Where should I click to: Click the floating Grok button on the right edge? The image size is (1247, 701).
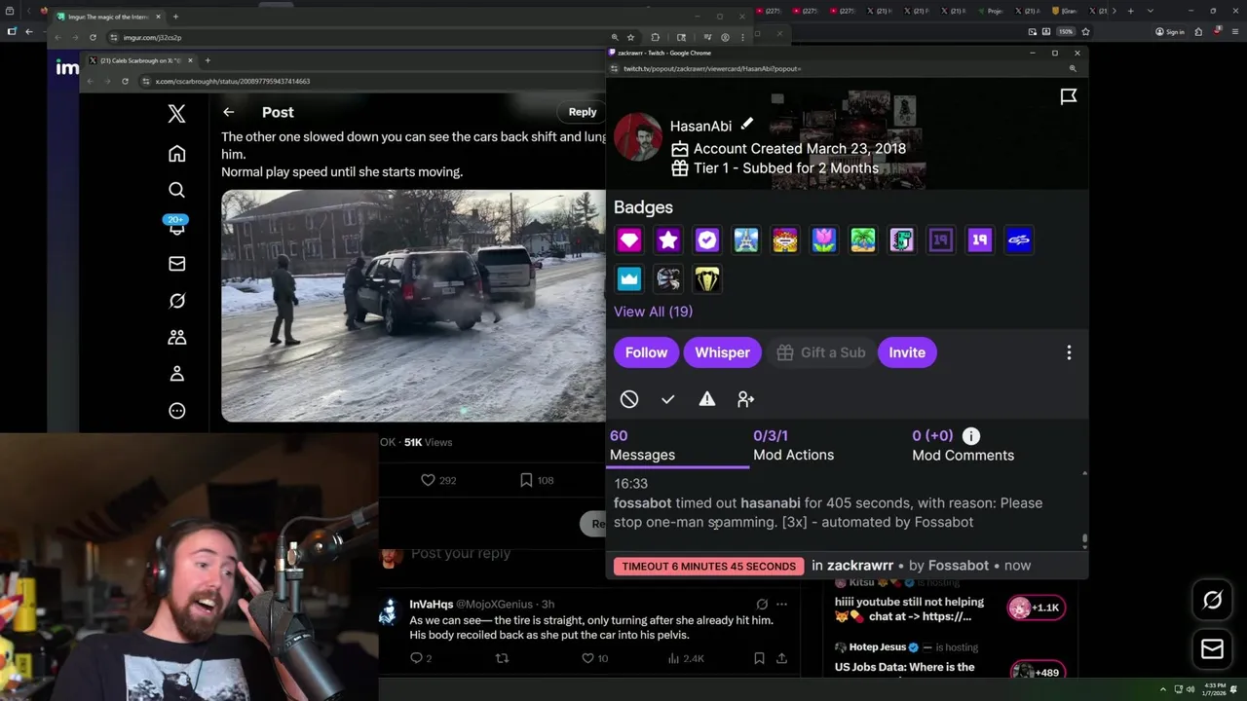pos(1213,601)
